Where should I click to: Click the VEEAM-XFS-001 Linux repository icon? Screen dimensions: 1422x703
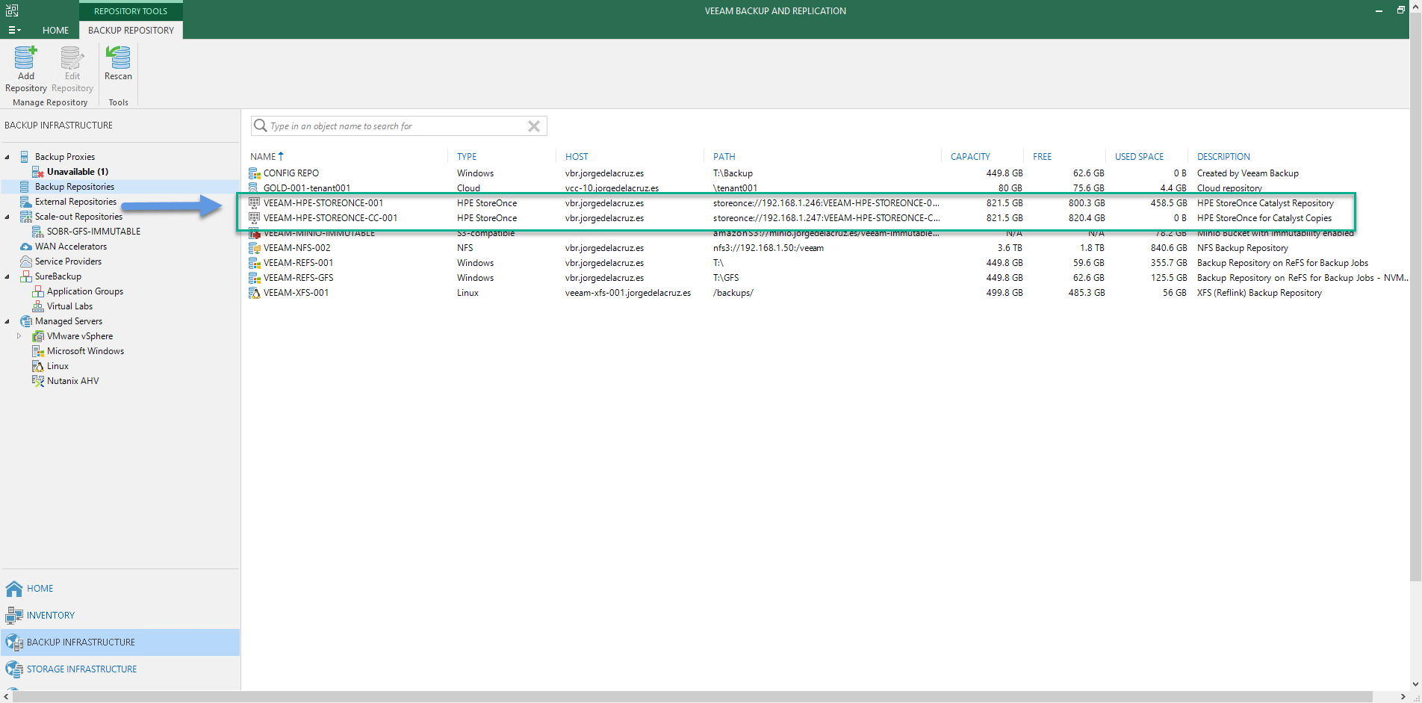tap(254, 293)
